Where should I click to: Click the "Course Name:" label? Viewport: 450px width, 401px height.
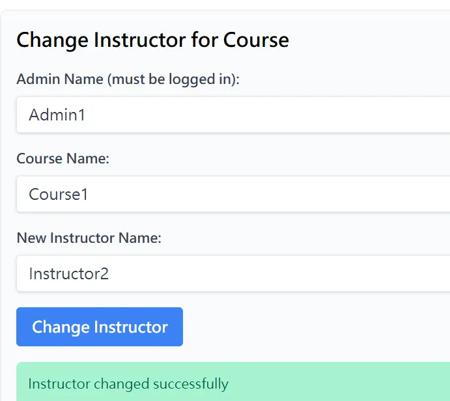click(63, 159)
